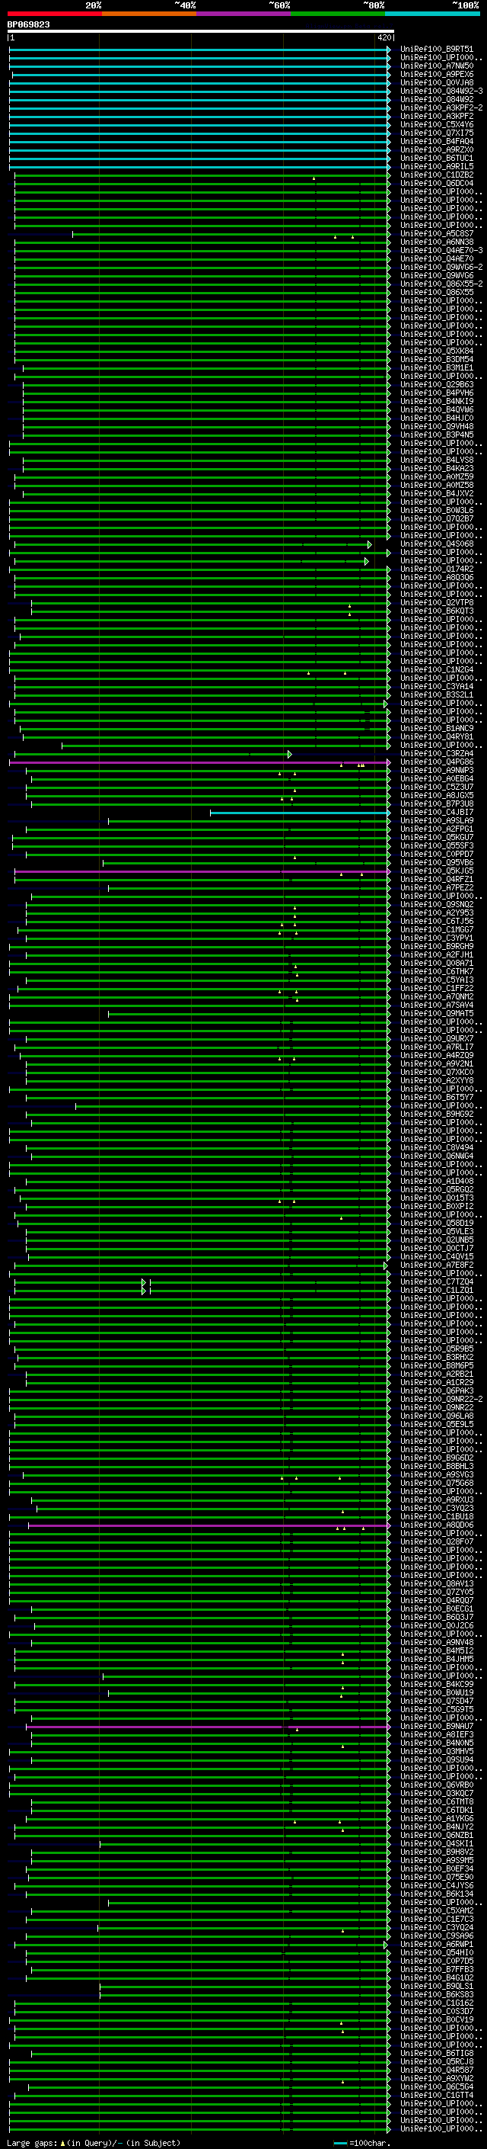The height and width of the screenshot is (2149, 487).
Task: Select hit label UniRef100_A9RIL5
Action: (x=436, y=167)
